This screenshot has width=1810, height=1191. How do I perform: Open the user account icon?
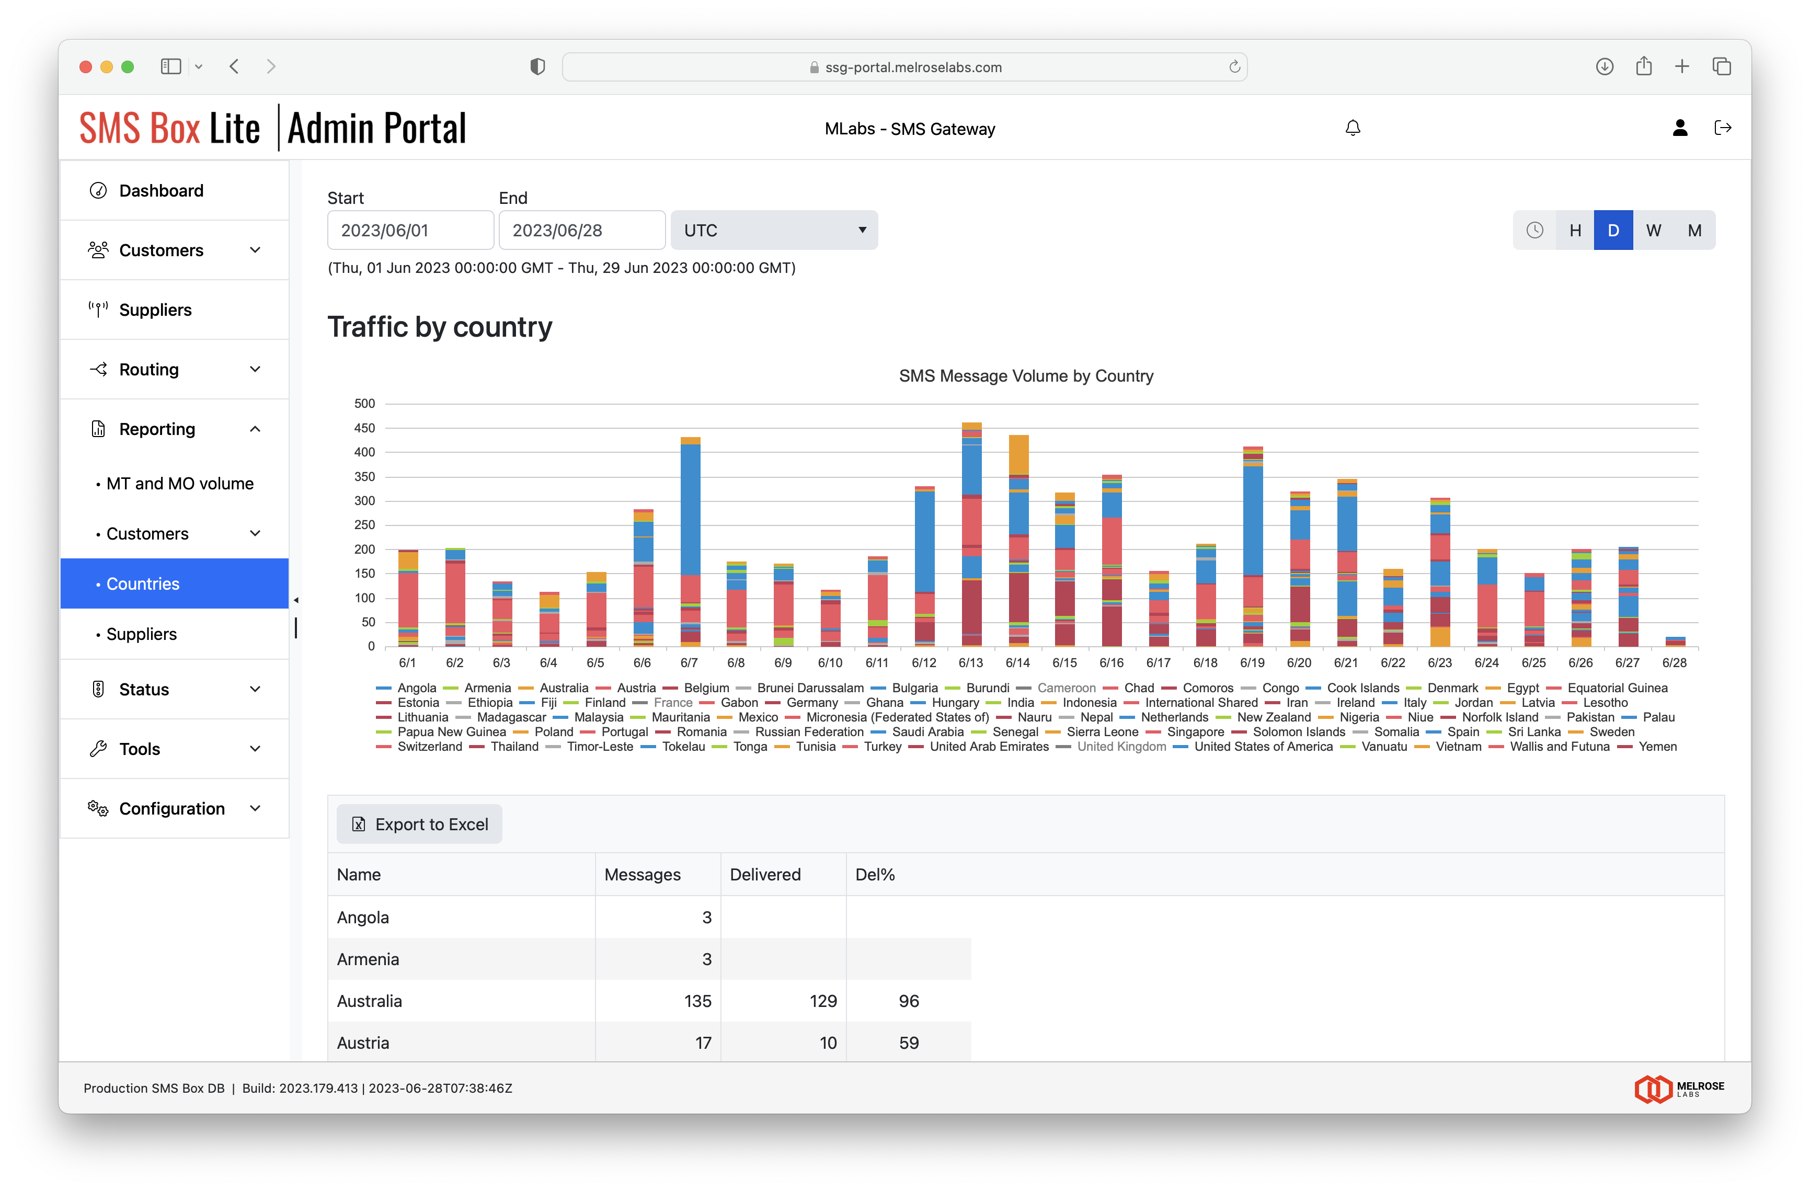coord(1680,128)
